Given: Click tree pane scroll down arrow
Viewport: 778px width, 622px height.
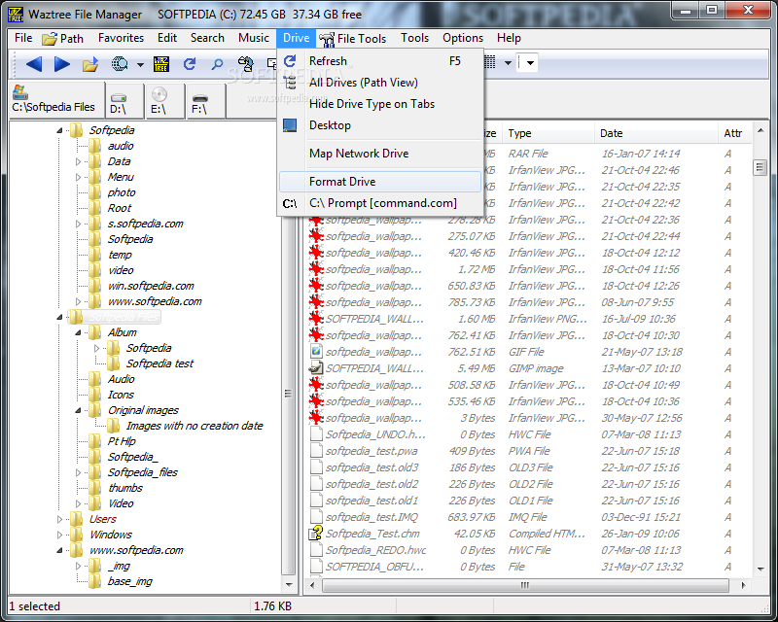Looking at the screenshot, I should pyautogui.click(x=289, y=585).
